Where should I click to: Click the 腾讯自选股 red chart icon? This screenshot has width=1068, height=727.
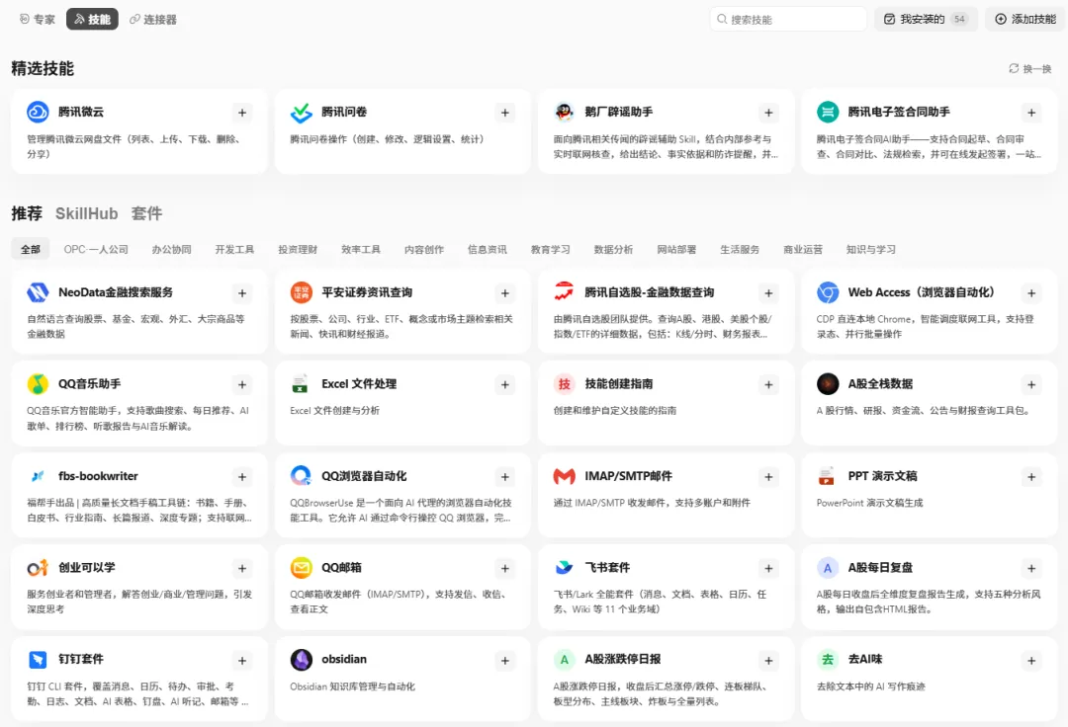click(x=564, y=292)
